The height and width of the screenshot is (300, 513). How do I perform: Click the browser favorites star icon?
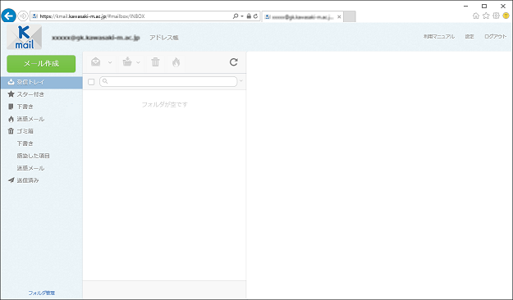pos(486,16)
